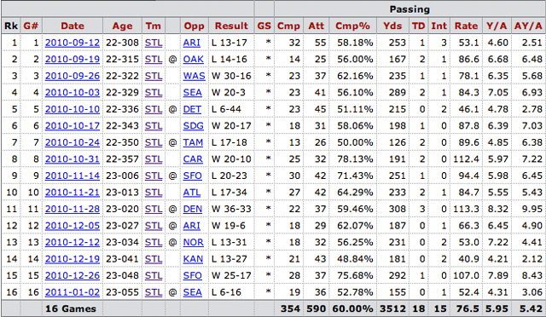
Task: Click the WAS opponent link
Action: point(194,76)
